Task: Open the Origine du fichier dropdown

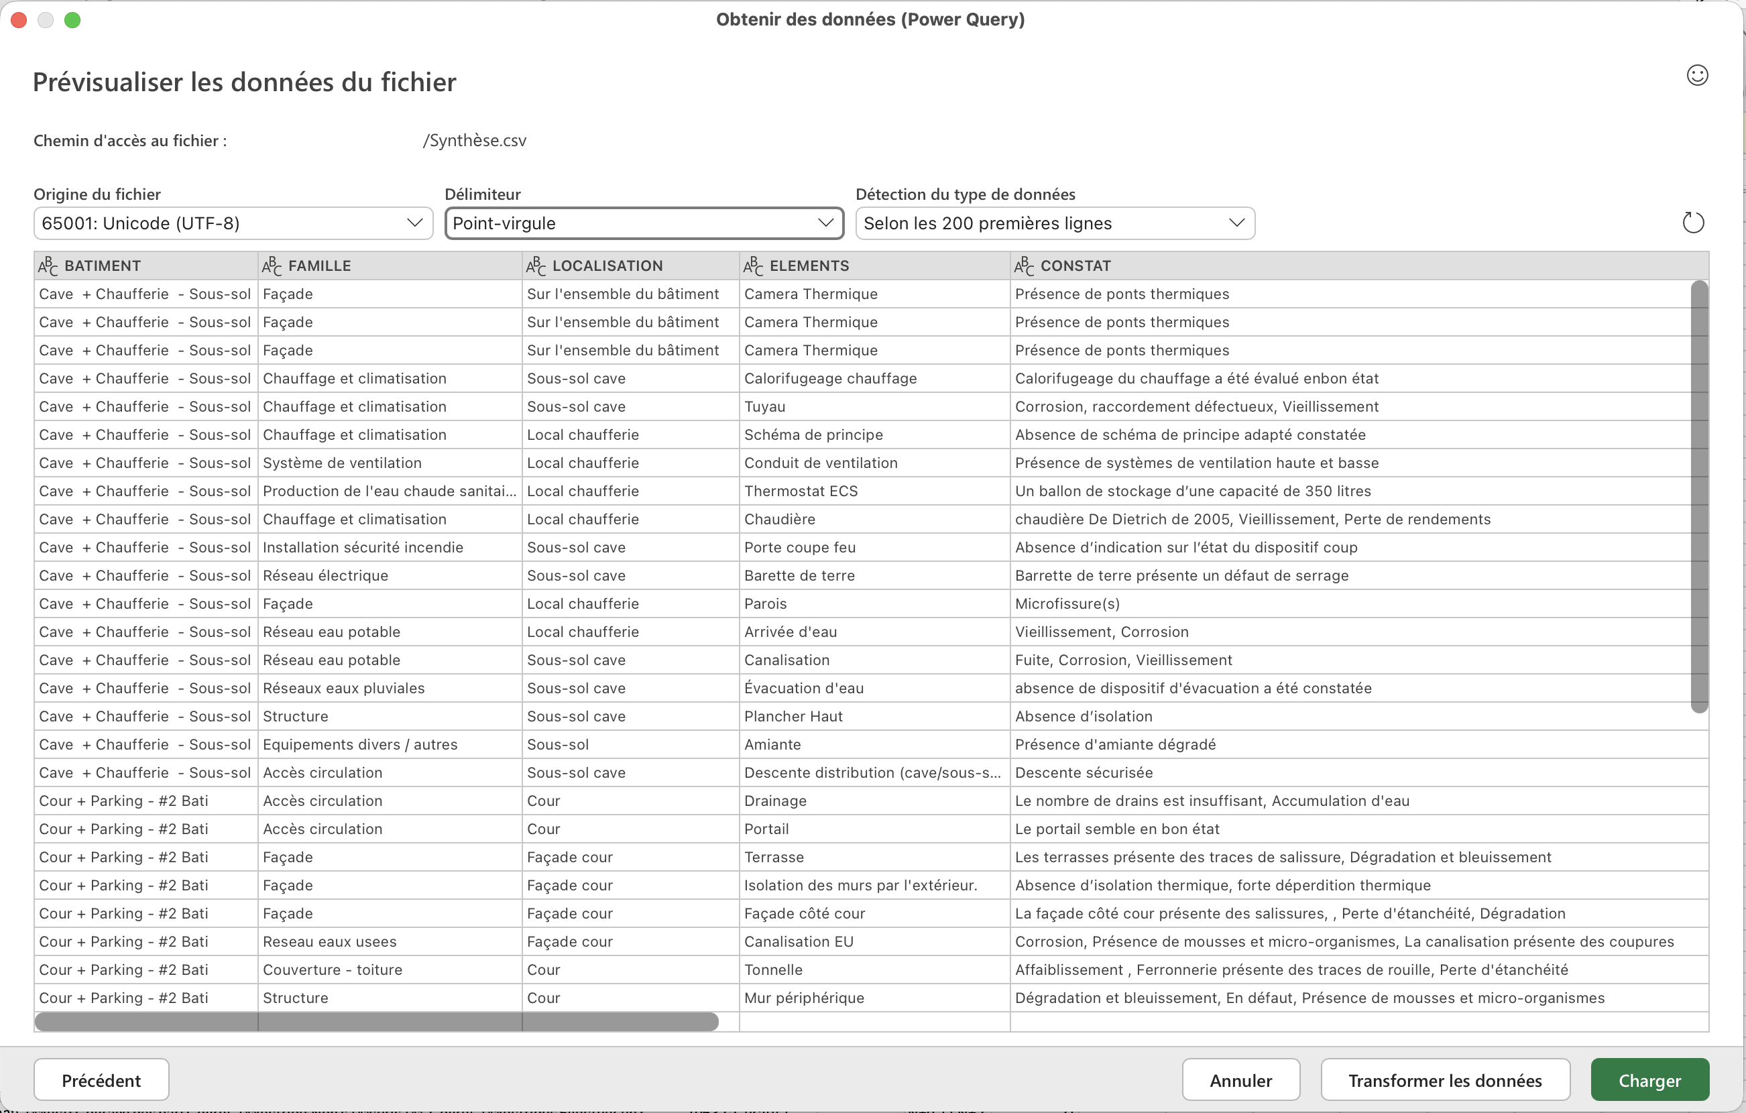Action: tap(233, 223)
